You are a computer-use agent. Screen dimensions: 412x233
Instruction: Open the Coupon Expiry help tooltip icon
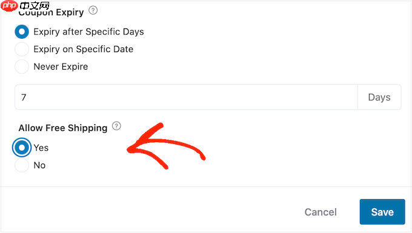93,10
